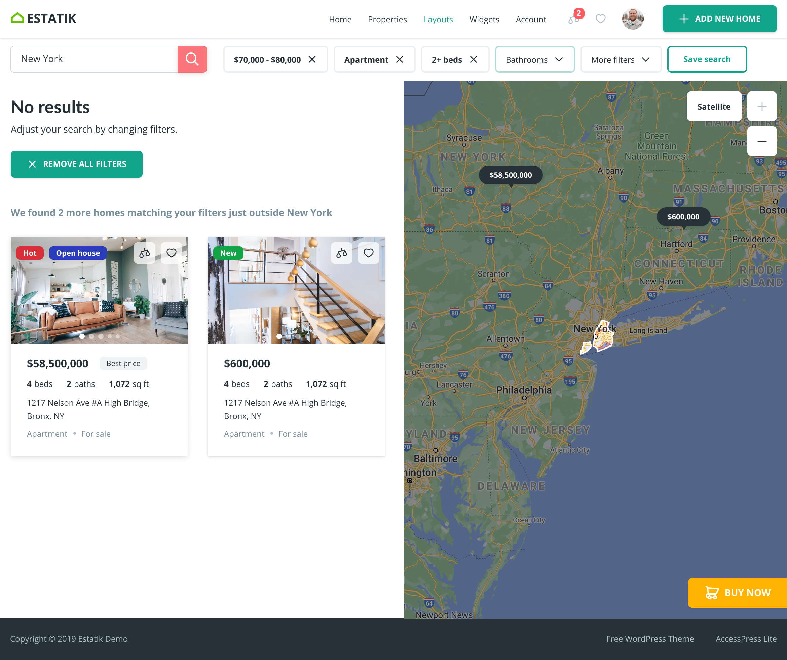Click the heart icon on the $600,000 listing
787x660 pixels.
click(x=368, y=253)
